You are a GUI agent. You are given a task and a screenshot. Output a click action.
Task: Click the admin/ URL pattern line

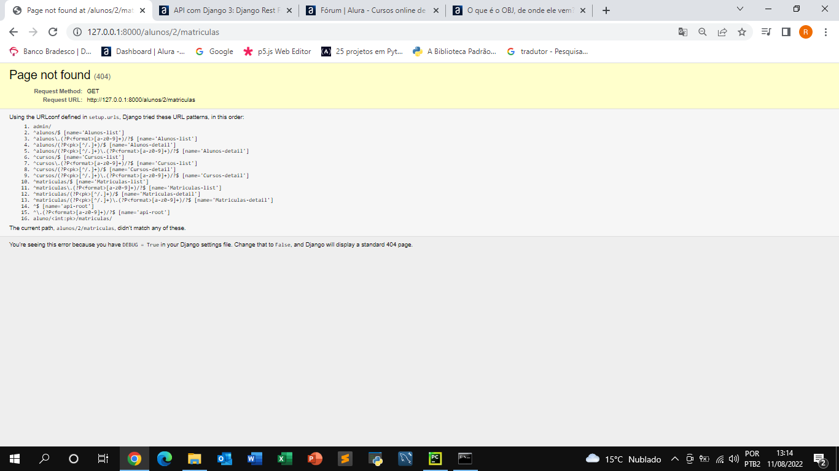(x=42, y=126)
